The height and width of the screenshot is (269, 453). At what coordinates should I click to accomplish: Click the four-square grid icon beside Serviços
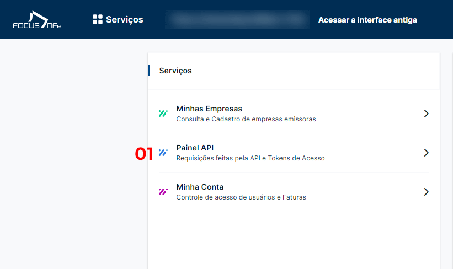click(97, 19)
